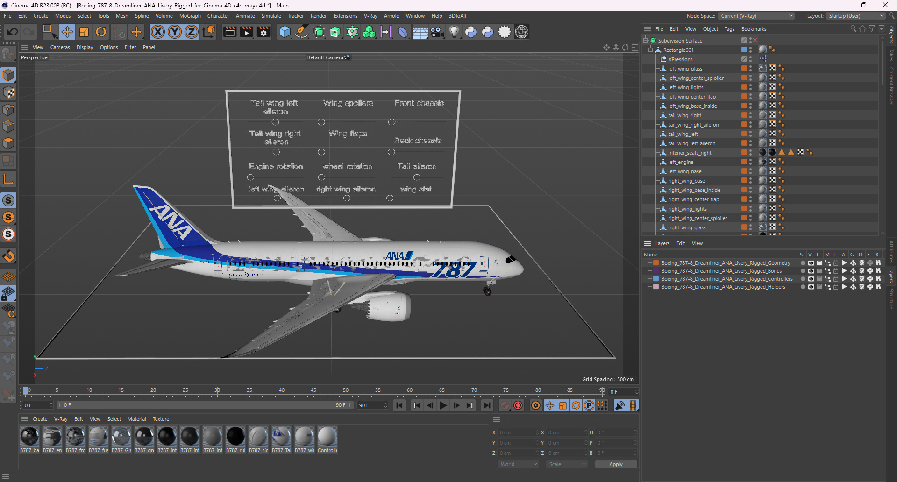Click the Camera object icon
This screenshot has width=897, height=482.
click(437, 32)
